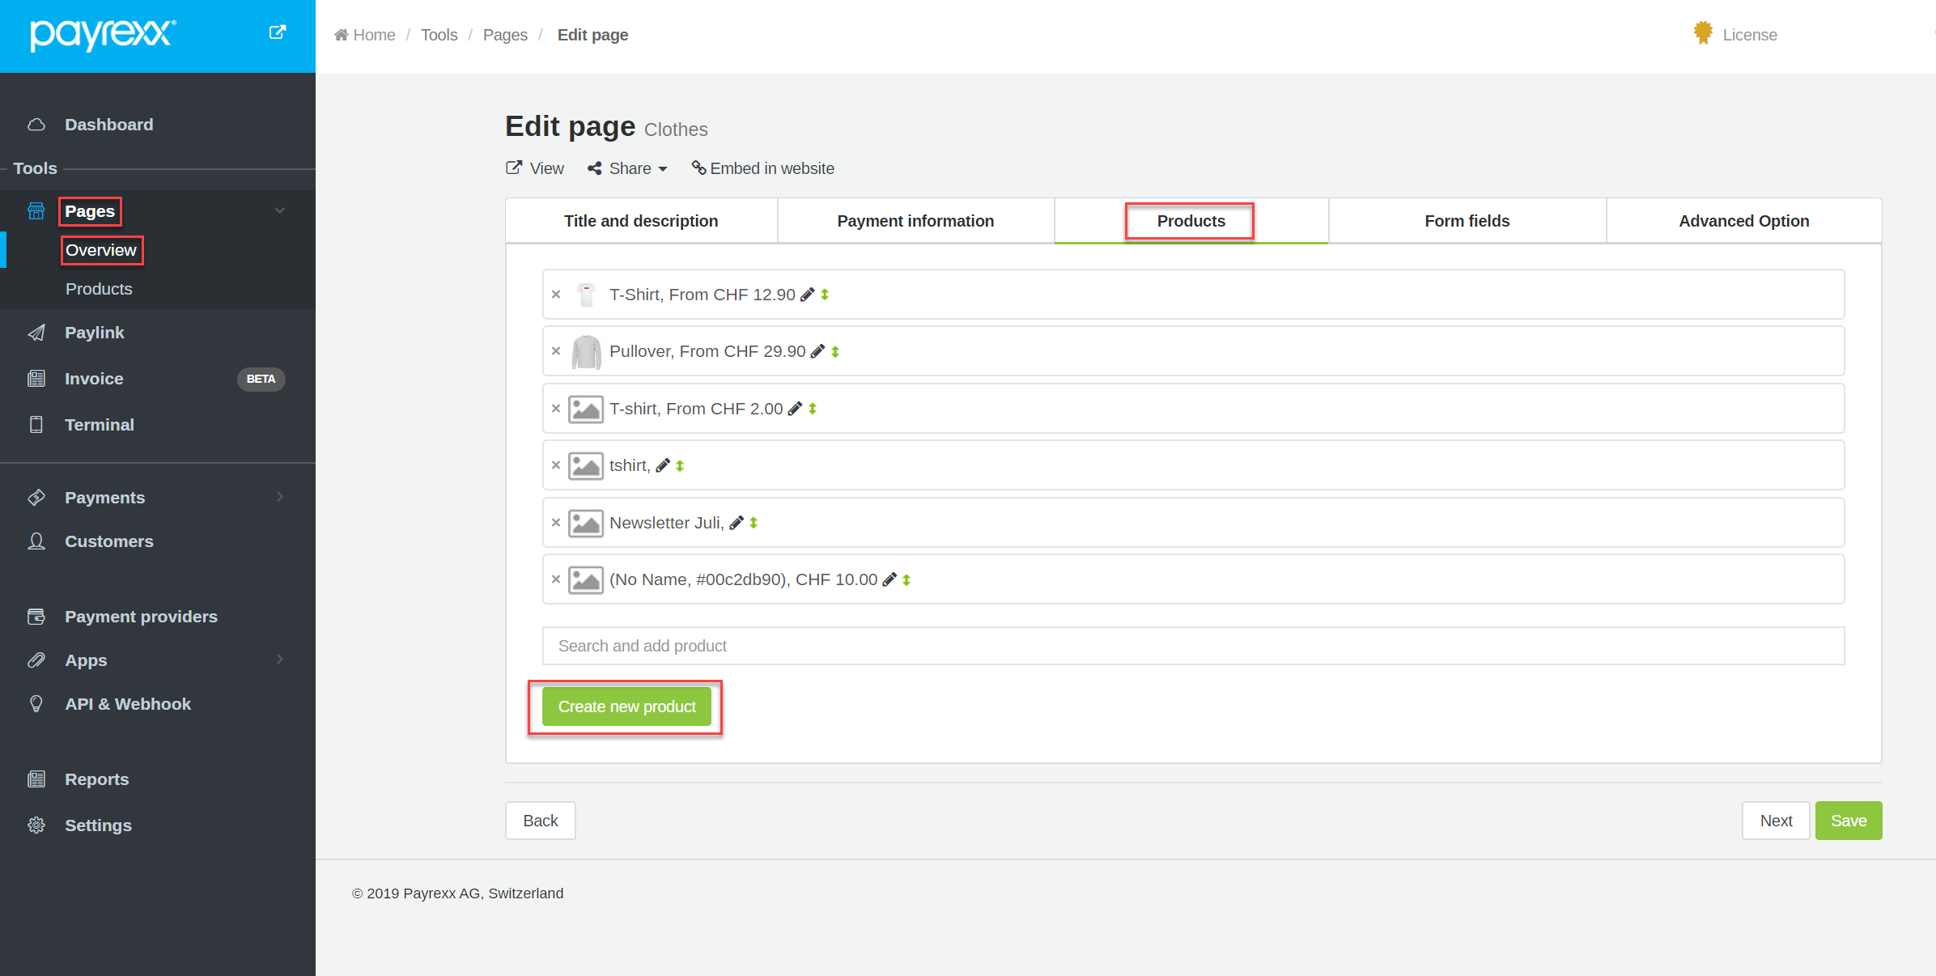1936x976 pixels.
Task: Switch to the Form fields tab
Action: click(x=1467, y=221)
